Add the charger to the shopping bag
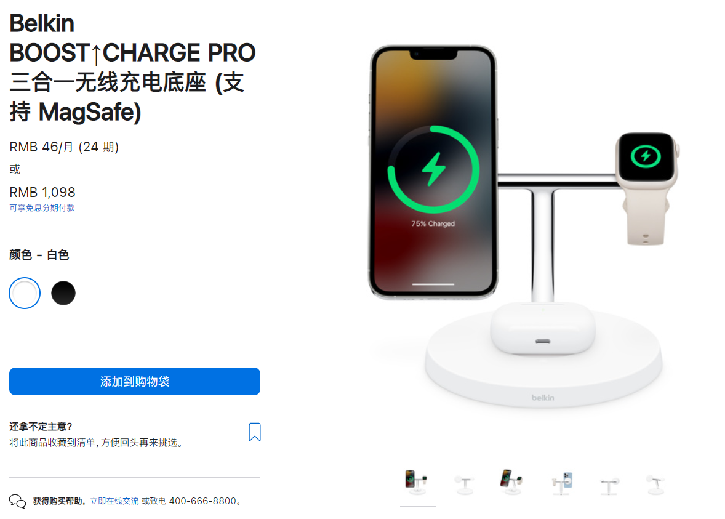 (x=135, y=381)
